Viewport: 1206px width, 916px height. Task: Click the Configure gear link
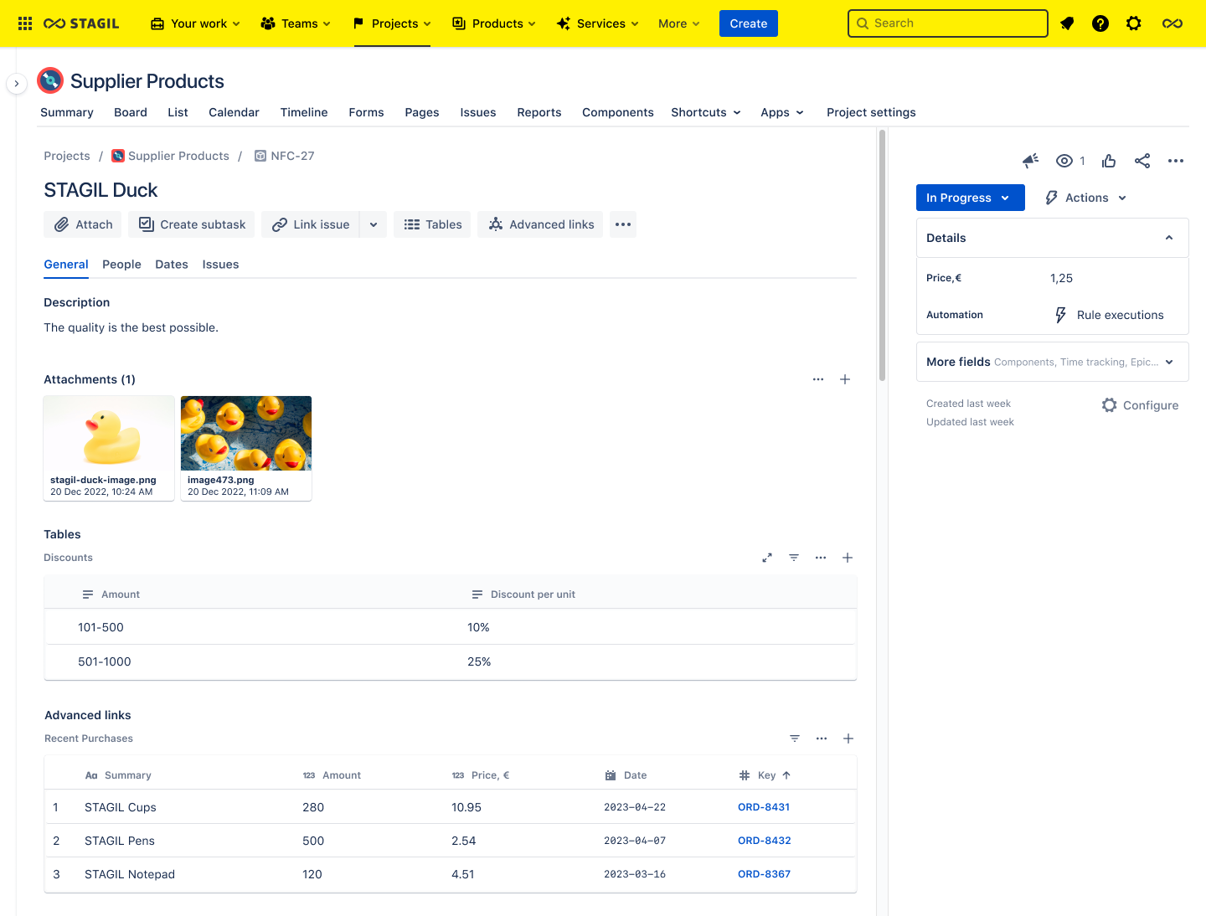coord(1140,405)
